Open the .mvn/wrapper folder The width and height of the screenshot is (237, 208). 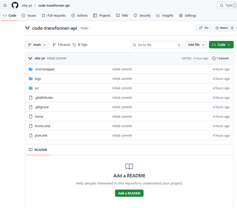pyautogui.click(x=45, y=69)
